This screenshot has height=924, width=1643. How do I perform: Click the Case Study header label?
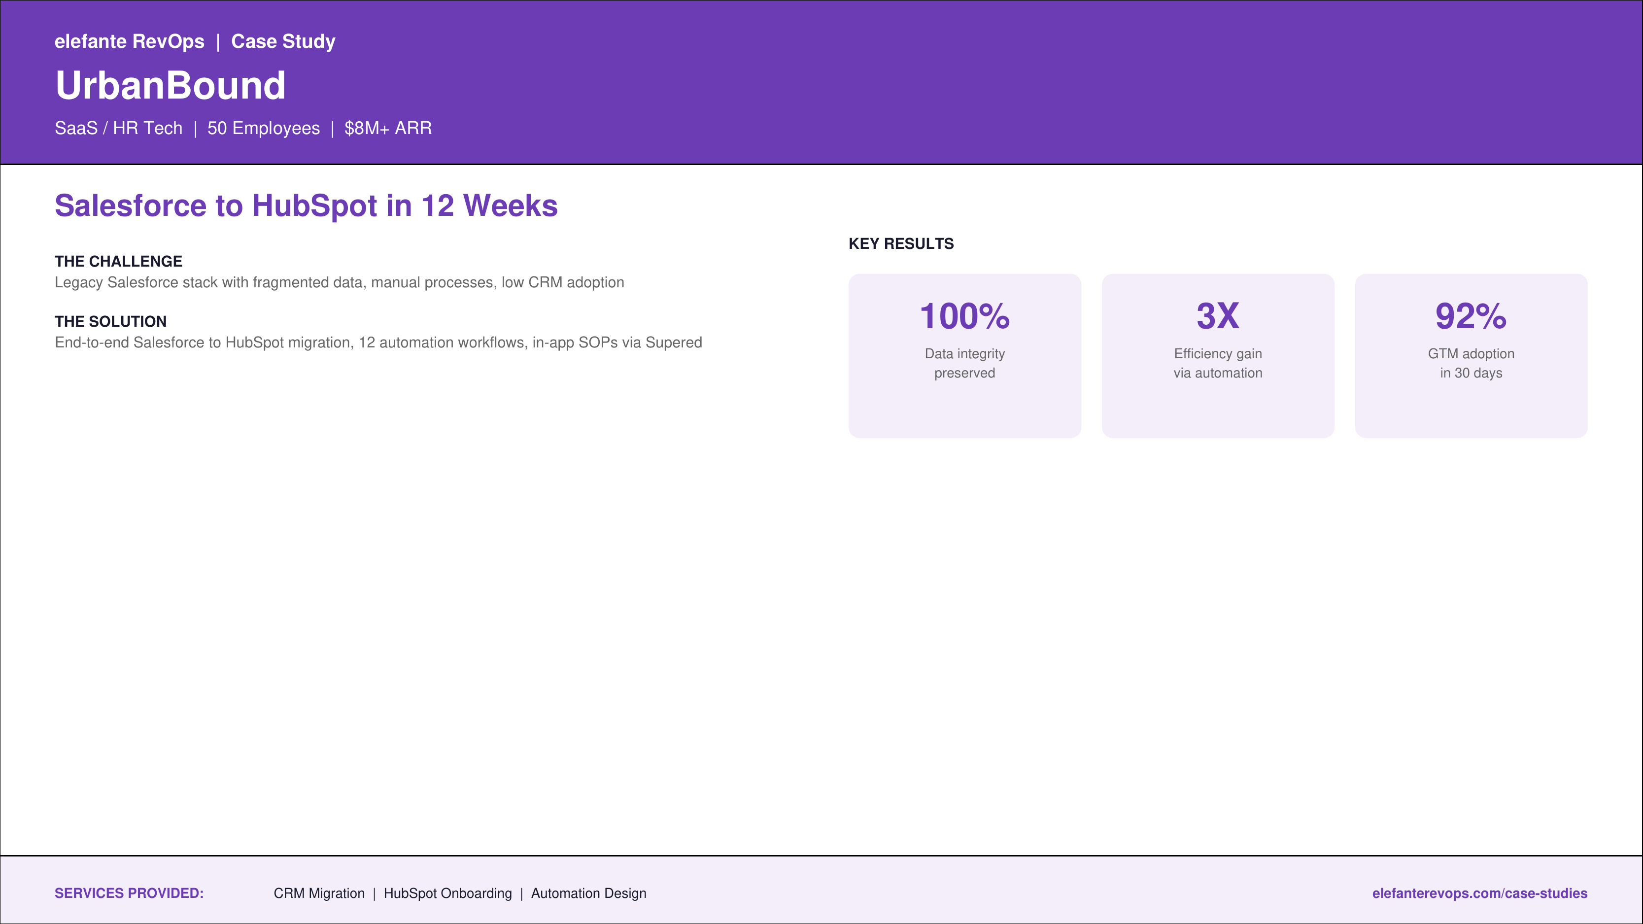click(282, 41)
